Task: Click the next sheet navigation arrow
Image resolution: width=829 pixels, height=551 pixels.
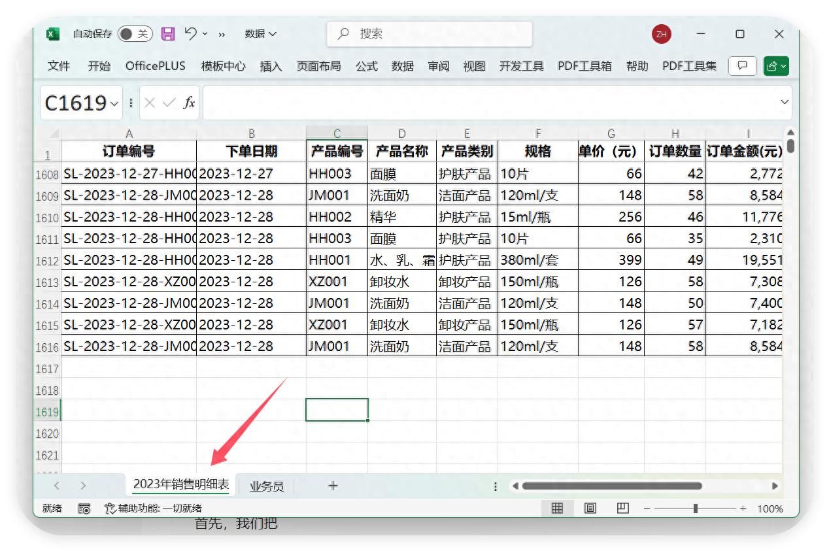Action: point(83,486)
